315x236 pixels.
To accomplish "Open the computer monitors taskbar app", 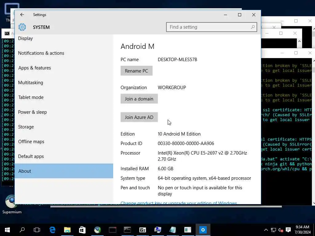I will tap(158, 230).
